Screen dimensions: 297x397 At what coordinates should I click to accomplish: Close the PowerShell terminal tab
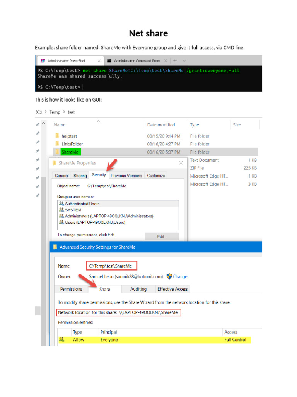(99, 61)
